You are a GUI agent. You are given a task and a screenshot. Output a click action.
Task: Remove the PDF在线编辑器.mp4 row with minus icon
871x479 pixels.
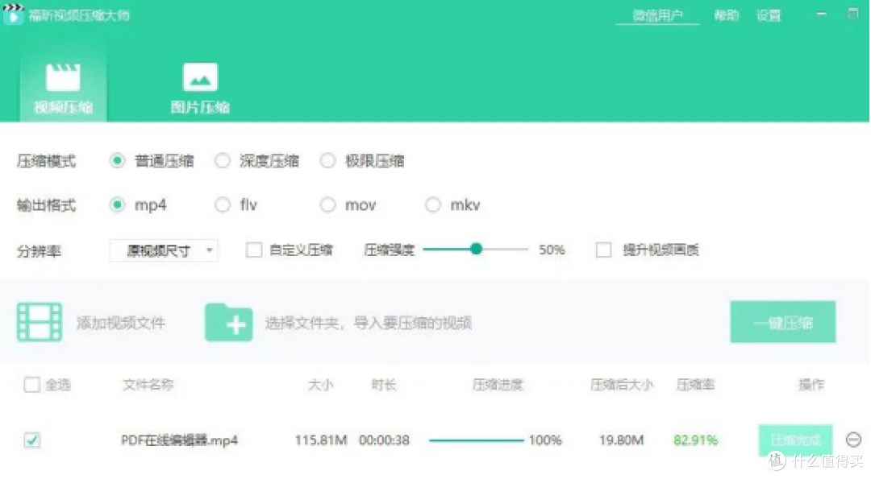point(854,440)
